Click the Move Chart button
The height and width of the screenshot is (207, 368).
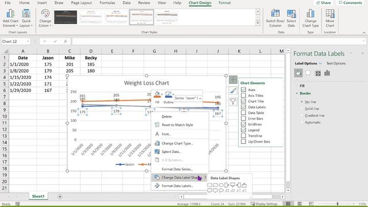[329, 18]
